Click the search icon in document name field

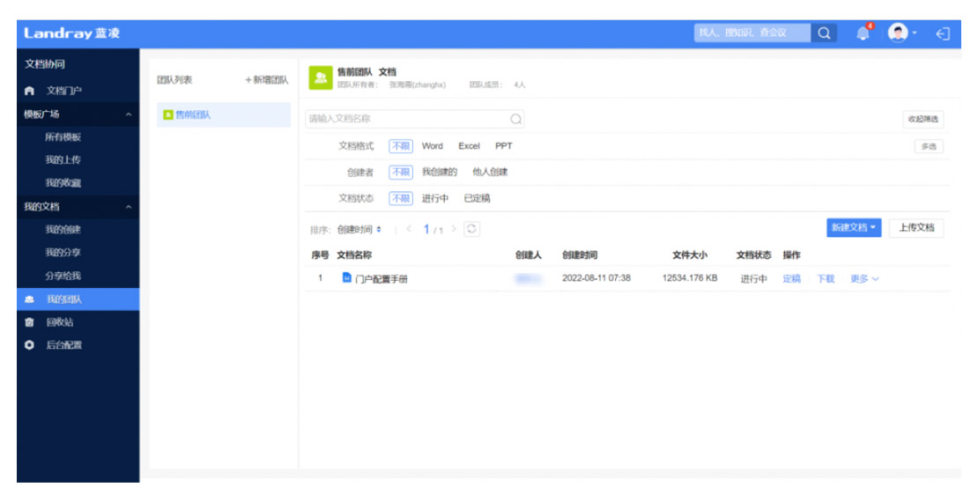[x=516, y=119]
